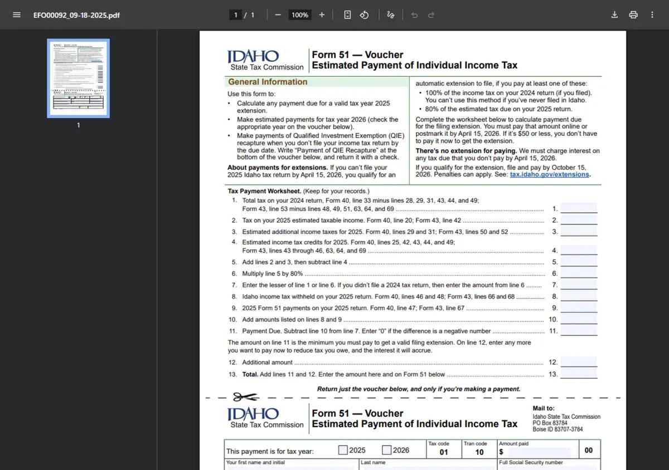Image resolution: width=669 pixels, height=470 pixels.
Task: Fill in worksheet line 6 field
Action: (579, 273)
